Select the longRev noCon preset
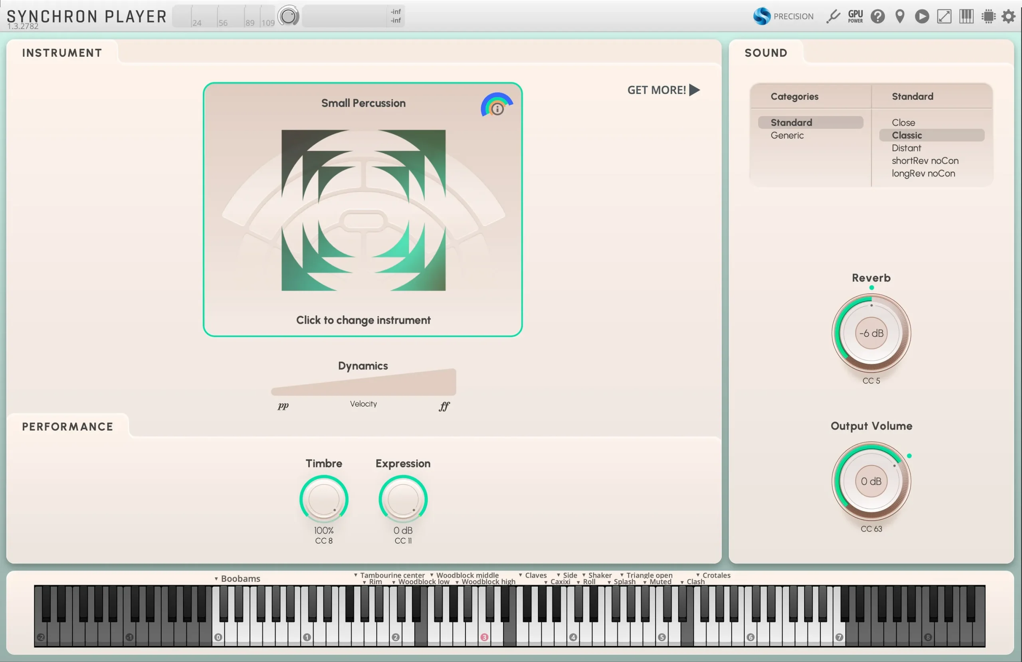The width and height of the screenshot is (1022, 662). pos(923,174)
